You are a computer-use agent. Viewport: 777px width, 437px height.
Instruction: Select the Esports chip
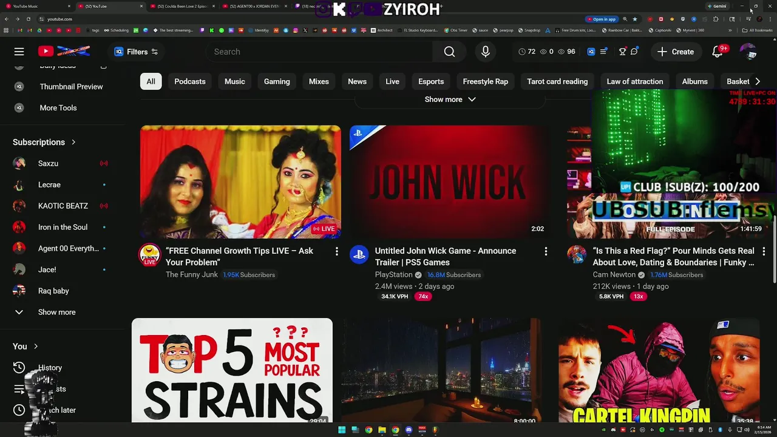431,81
